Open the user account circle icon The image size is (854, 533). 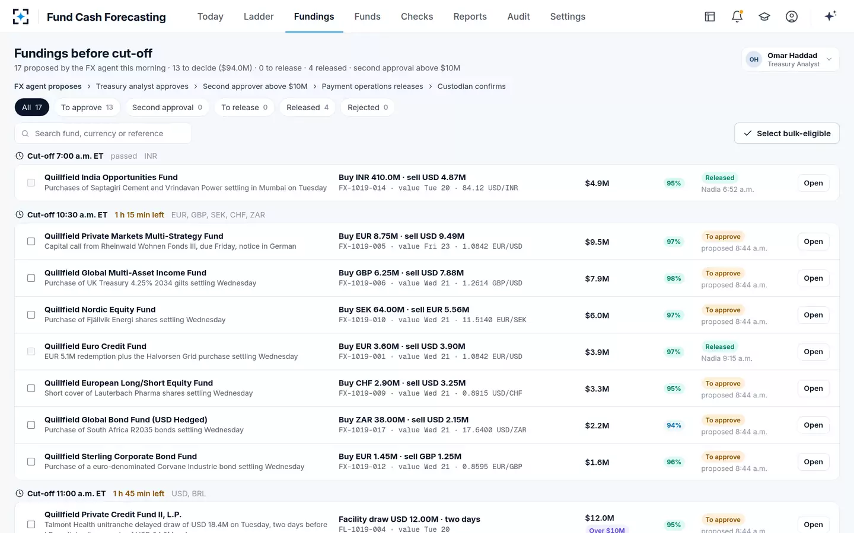pyautogui.click(x=792, y=17)
